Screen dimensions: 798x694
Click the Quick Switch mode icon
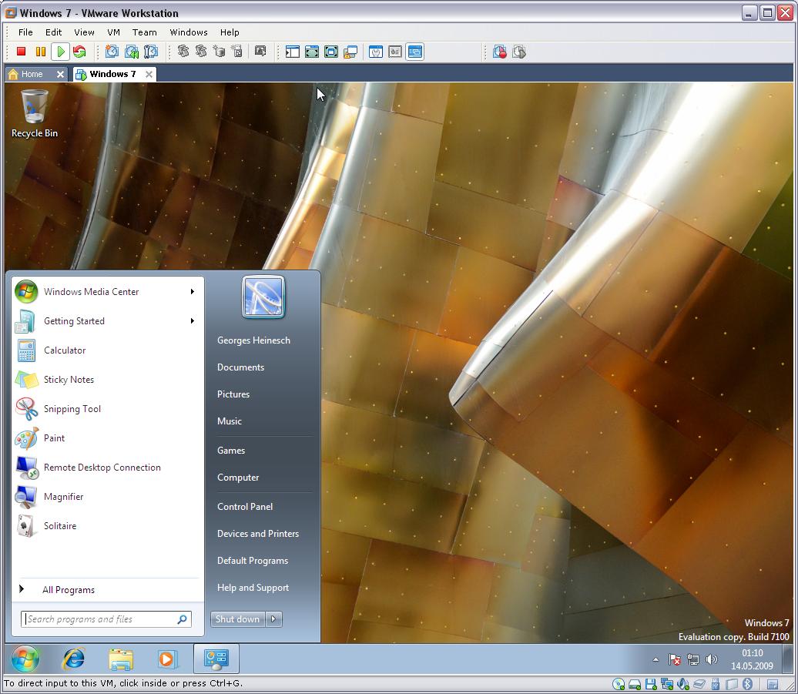click(x=331, y=52)
